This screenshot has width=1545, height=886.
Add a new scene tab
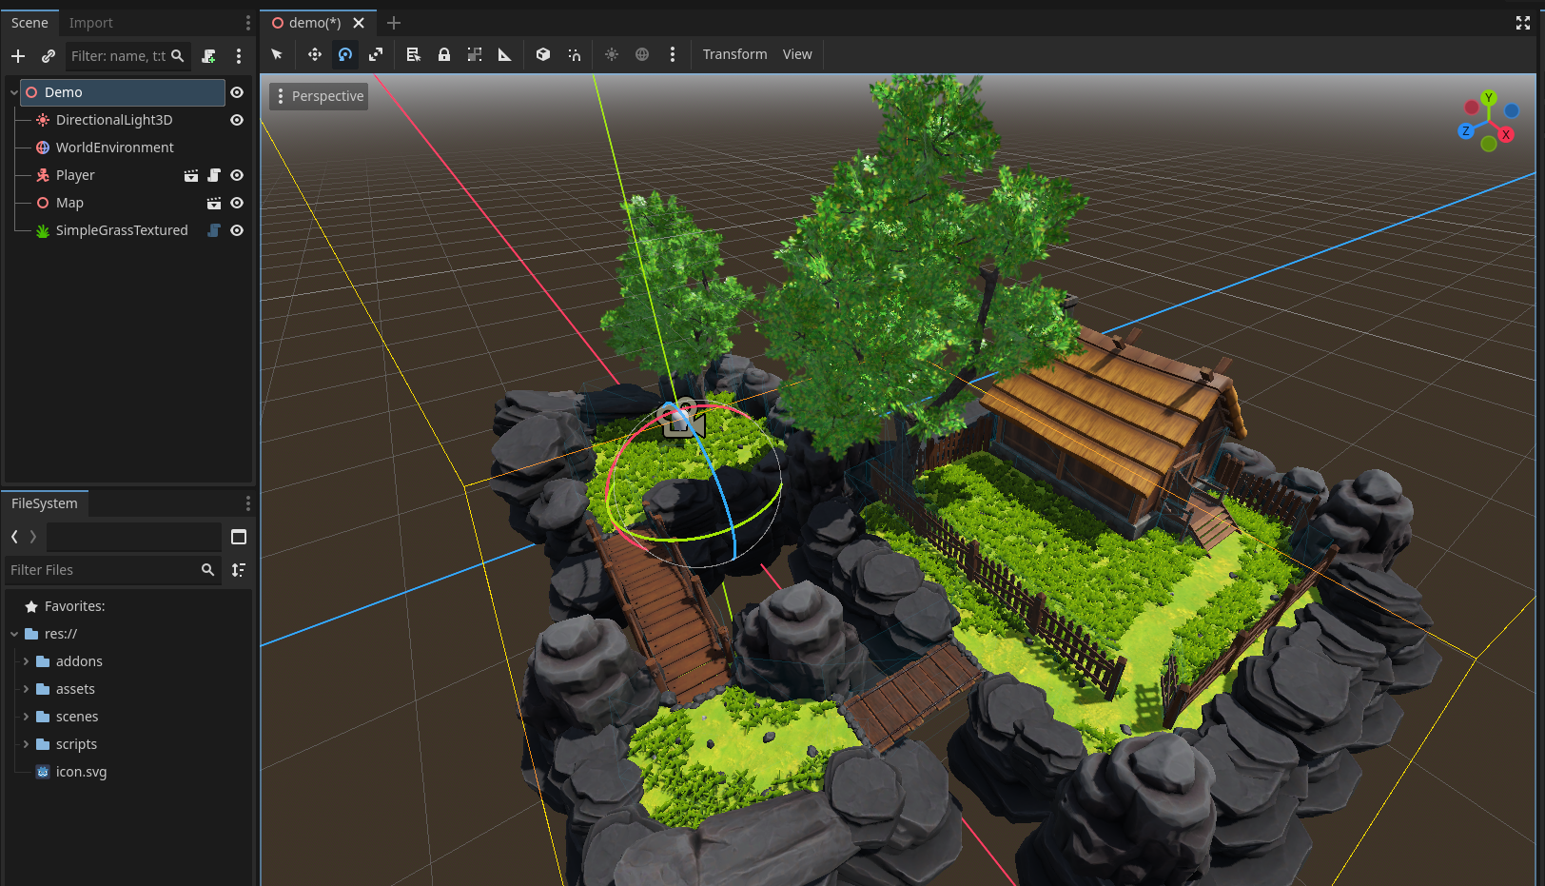pos(394,23)
